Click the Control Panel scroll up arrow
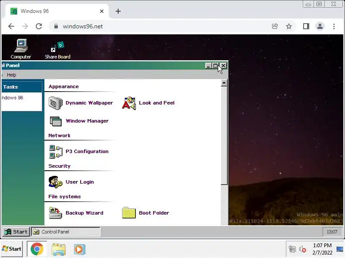Image resolution: width=345 pixels, height=258 pixels. point(224,83)
